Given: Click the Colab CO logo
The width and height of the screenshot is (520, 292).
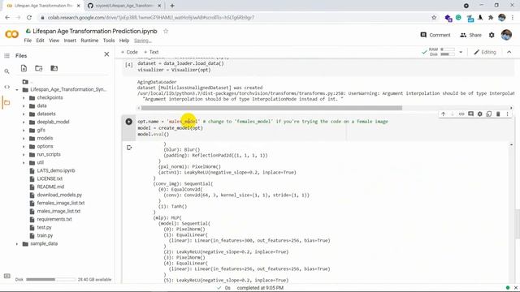Looking at the screenshot, I should (11, 34).
